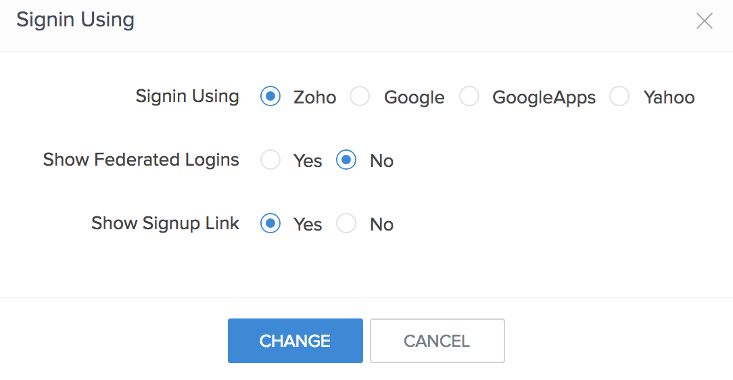This screenshot has height=380, width=733.
Task: Select the Google radio button circle
Action: pos(360,96)
